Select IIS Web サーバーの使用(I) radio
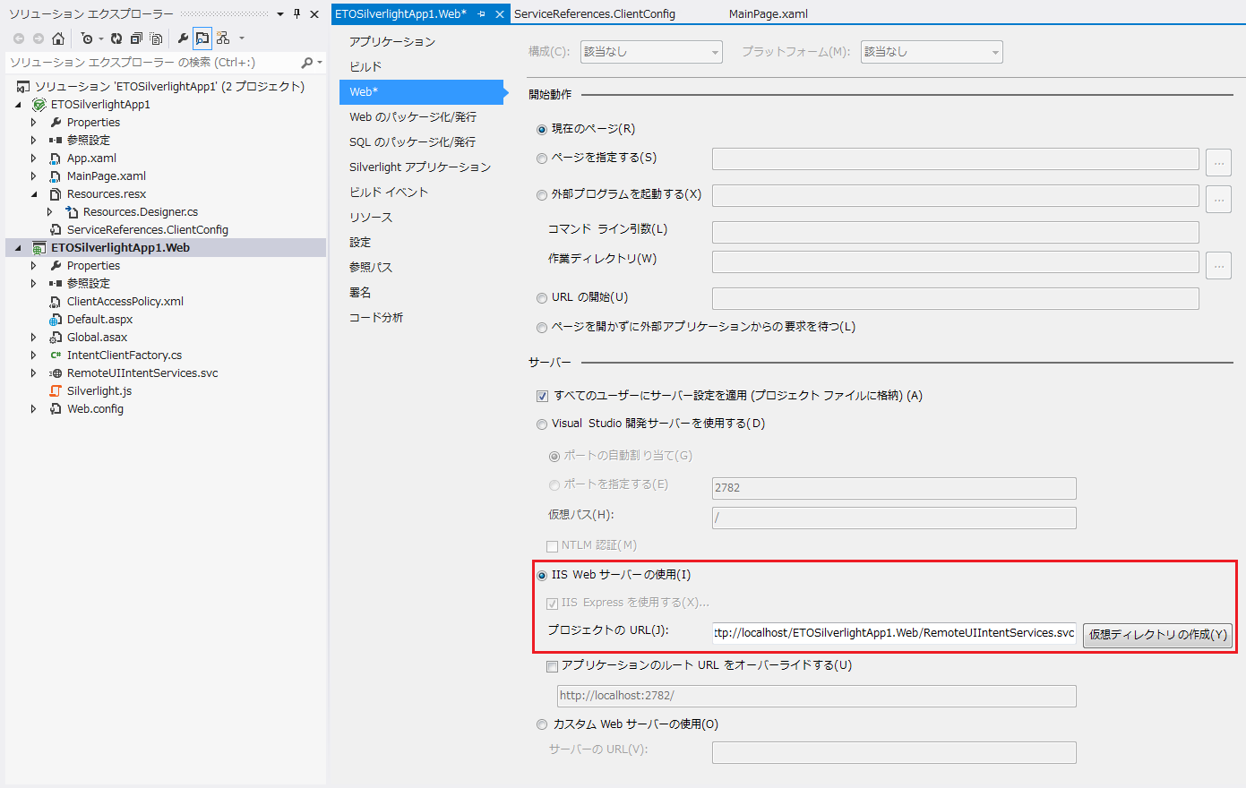This screenshot has height=788, width=1246. pyautogui.click(x=542, y=576)
